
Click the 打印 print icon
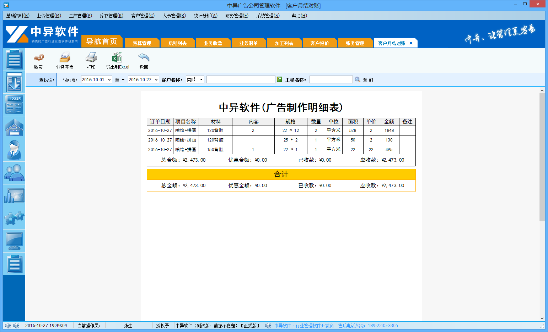pyautogui.click(x=91, y=60)
